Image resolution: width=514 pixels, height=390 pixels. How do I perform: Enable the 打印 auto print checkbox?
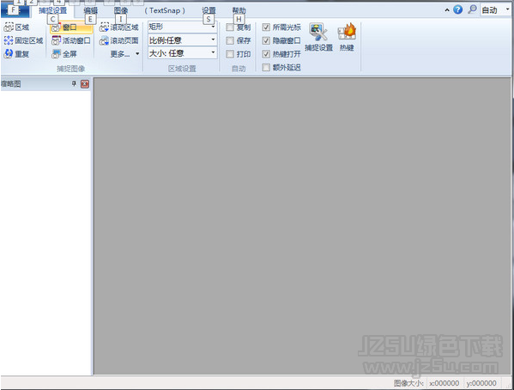click(x=230, y=54)
